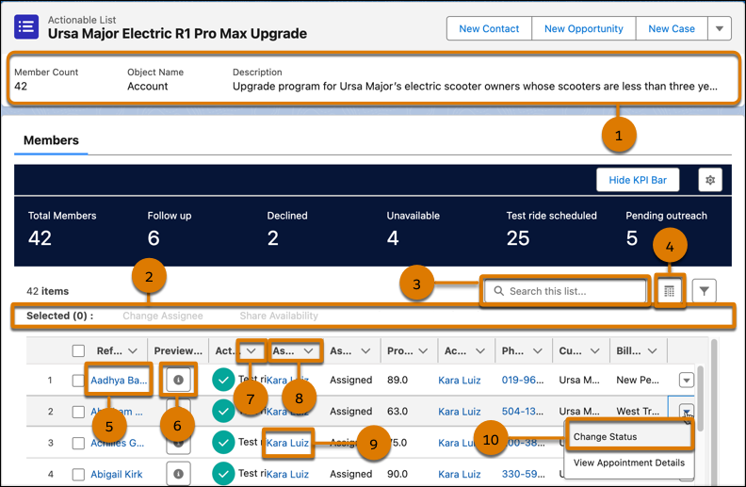Switch to the Members tab
The image size is (746, 487).
(x=51, y=140)
